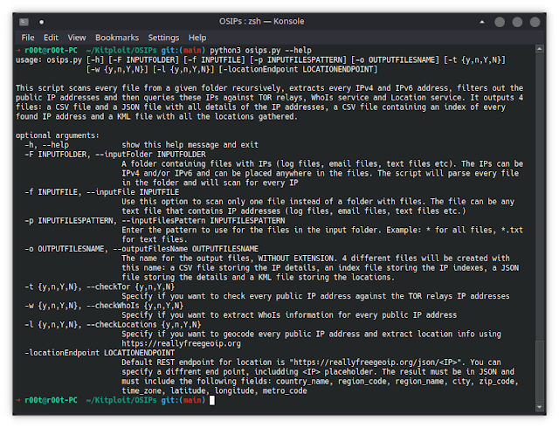Click the '-o OUTPUTFILESNAME' option line
The image size is (559, 428).
(x=141, y=249)
